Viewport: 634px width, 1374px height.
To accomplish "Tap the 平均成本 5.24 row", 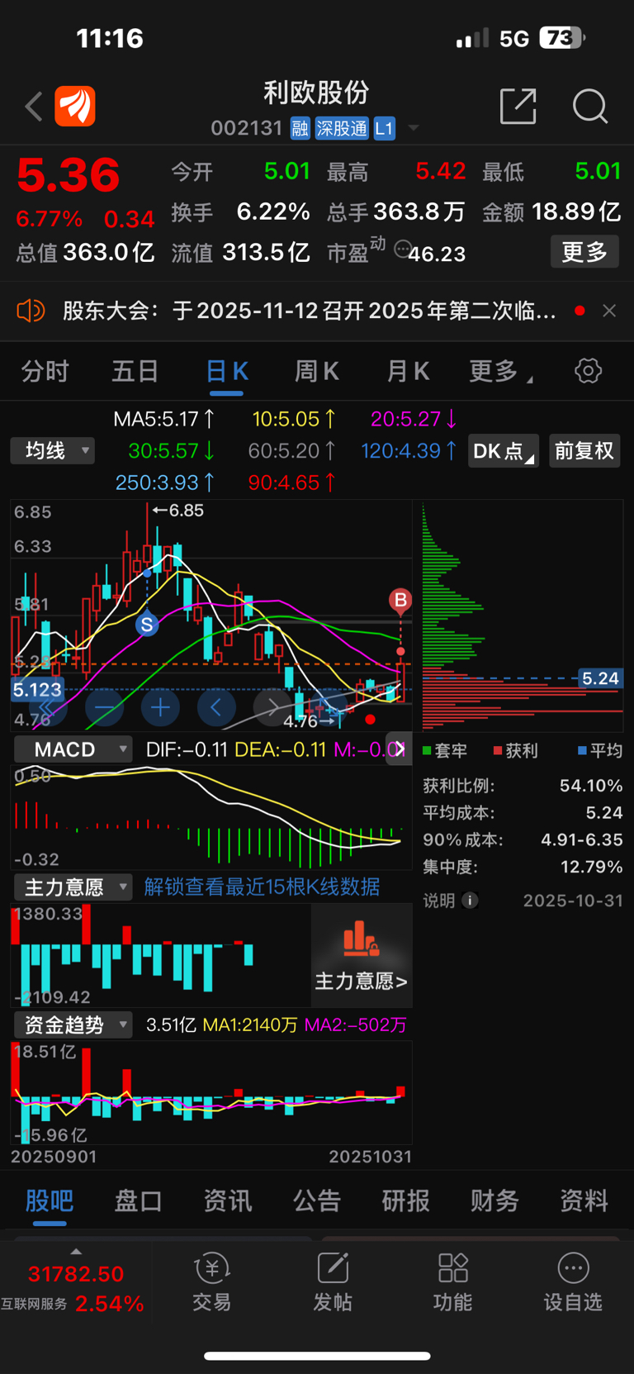I will (523, 813).
